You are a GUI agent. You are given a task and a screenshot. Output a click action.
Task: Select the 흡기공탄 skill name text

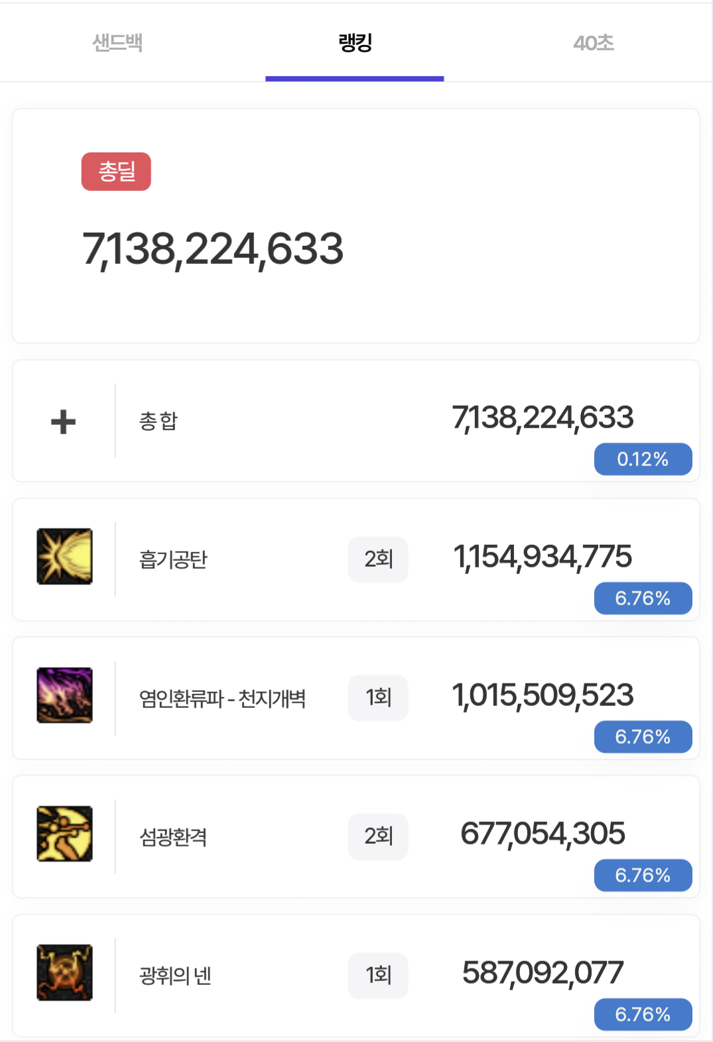click(x=173, y=559)
